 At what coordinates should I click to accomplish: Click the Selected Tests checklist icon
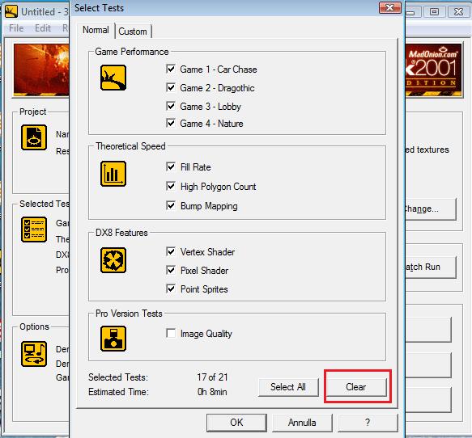pos(34,230)
